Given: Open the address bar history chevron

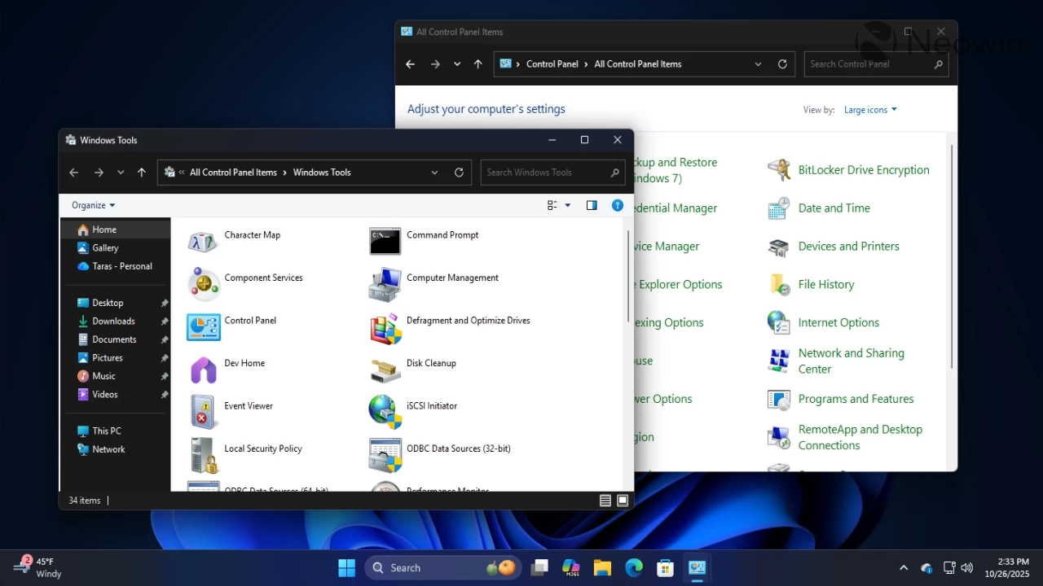Looking at the screenshot, I should pyautogui.click(x=434, y=172).
